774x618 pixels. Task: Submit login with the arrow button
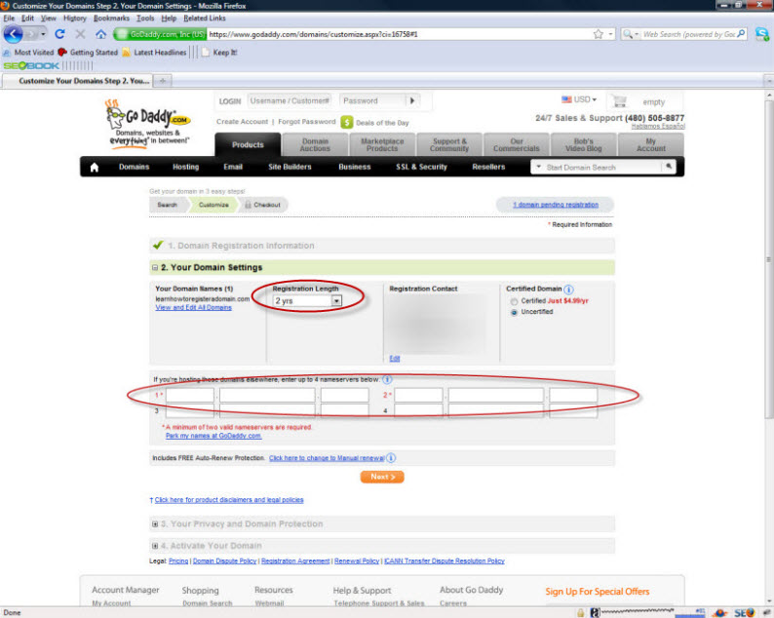pyautogui.click(x=412, y=100)
